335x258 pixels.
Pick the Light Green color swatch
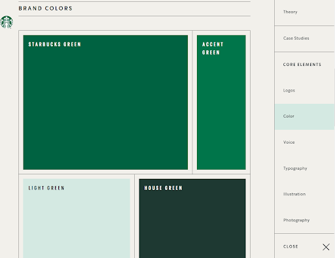77,218
